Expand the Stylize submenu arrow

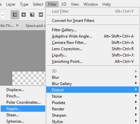(x=136, y=121)
